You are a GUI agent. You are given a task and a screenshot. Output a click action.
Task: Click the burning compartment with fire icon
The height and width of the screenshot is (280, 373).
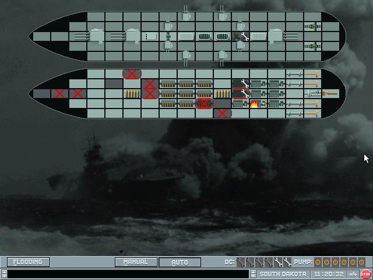[x=258, y=104]
